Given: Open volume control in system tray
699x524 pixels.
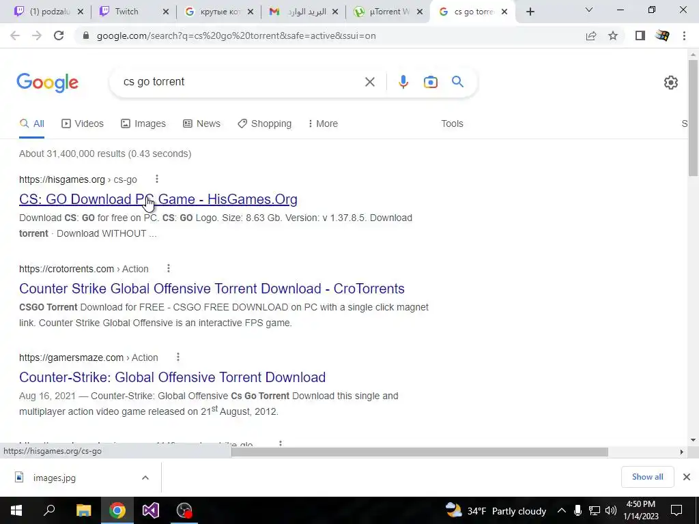Looking at the screenshot, I should pos(611,510).
